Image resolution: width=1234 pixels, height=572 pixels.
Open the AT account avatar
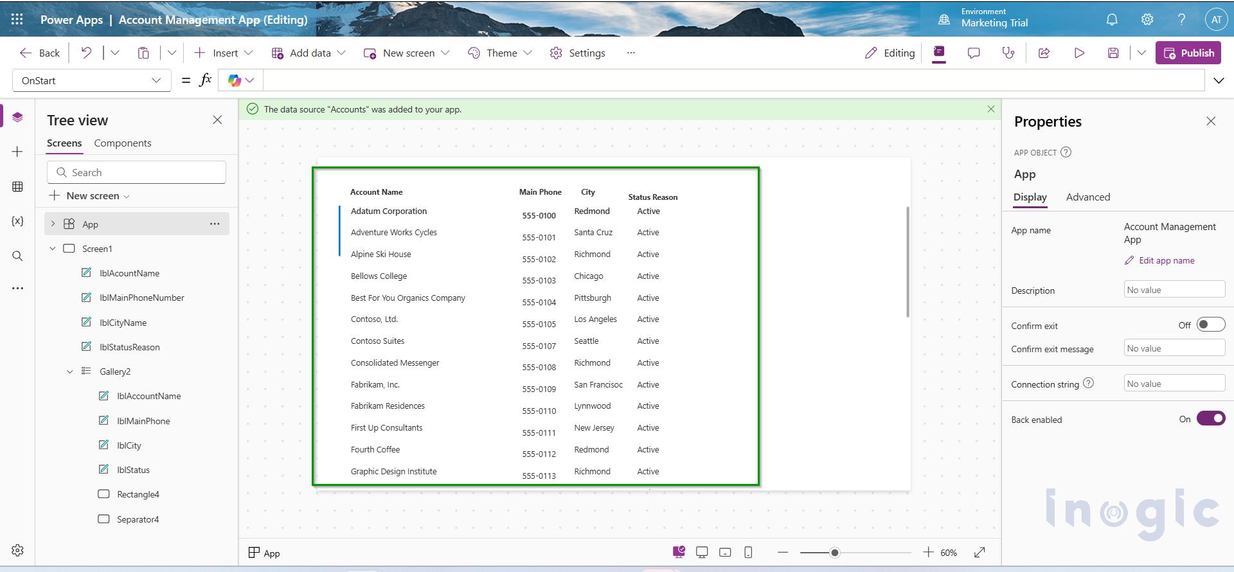pyautogui.click(x=1216, y=19)
